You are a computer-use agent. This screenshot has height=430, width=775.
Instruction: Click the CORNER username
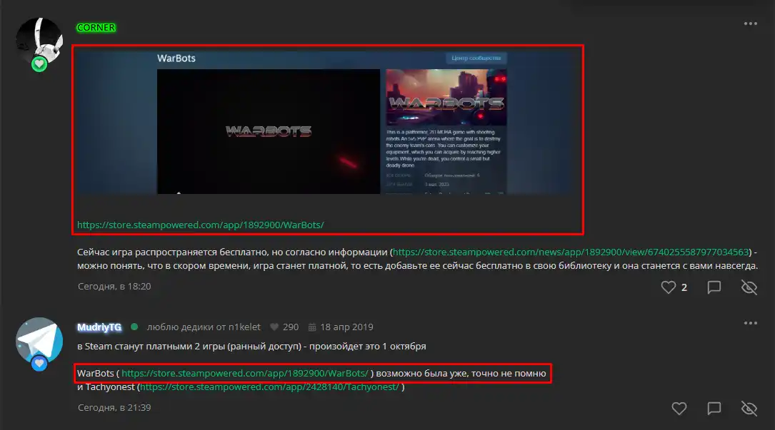click(x=96, y=28)
